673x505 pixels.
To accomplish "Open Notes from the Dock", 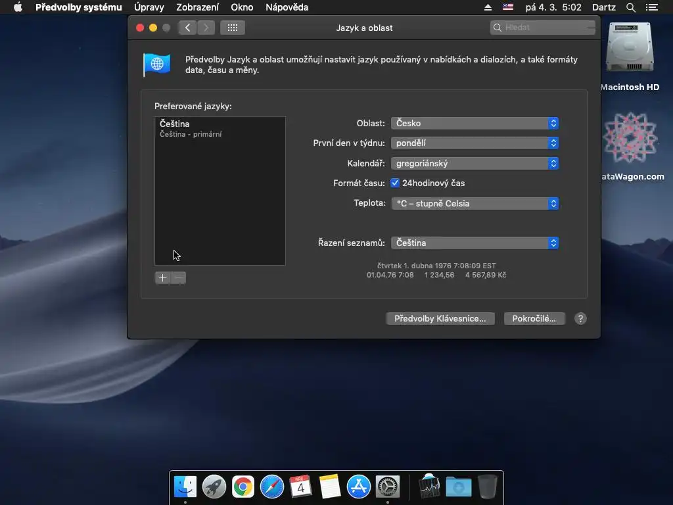I will pyautogui.click(x=330, y=487).
